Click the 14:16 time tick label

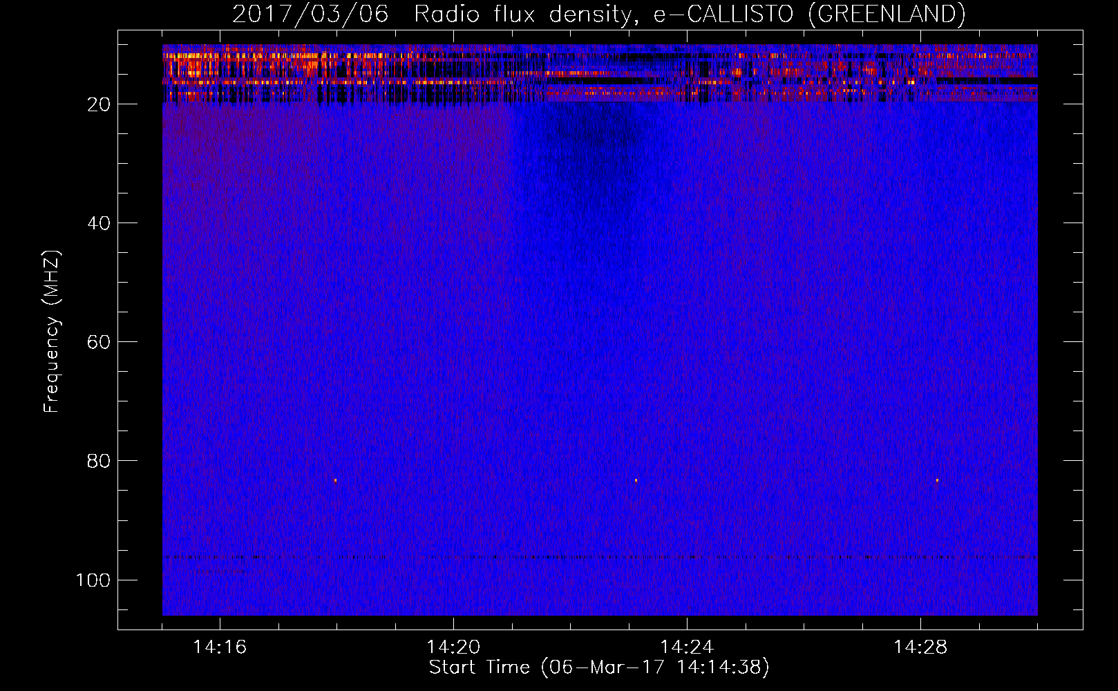[x=220, y=647]
